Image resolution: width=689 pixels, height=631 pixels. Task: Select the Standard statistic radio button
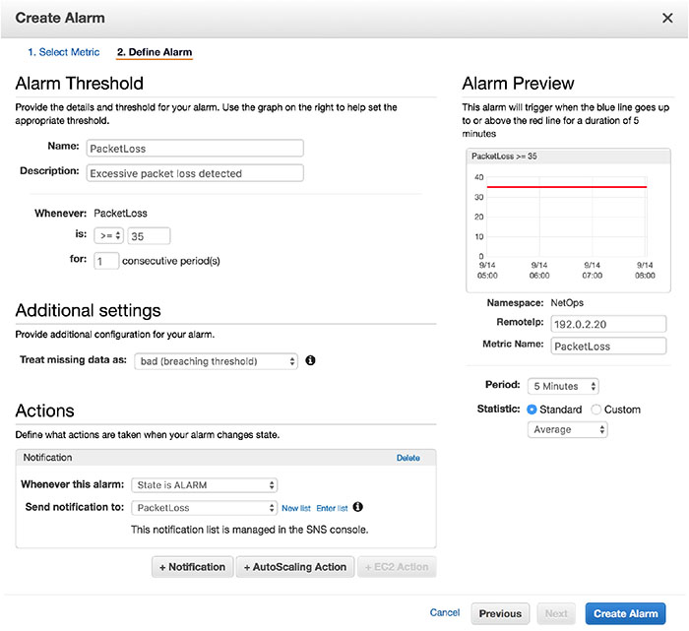pos(532,410)
